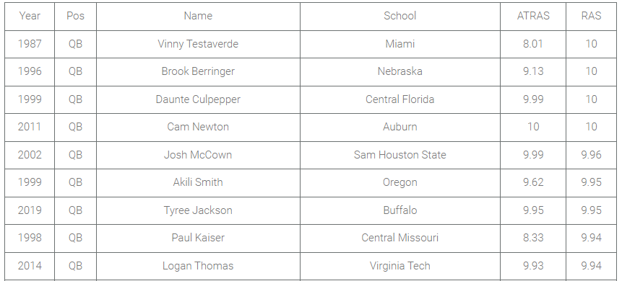
Task: Click the Akili Smith name cell
Action: point(198,182)
